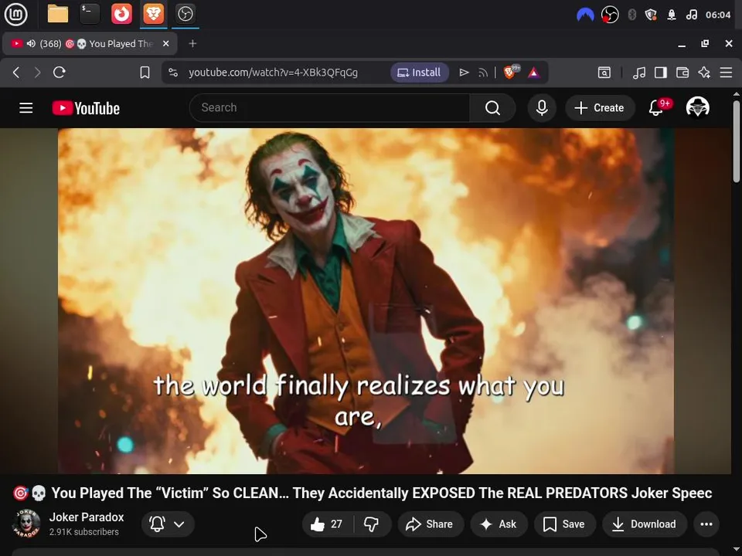Download this video

pos(645,524)
